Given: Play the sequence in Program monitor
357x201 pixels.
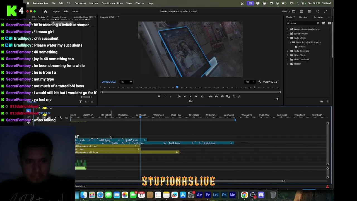Looking at the screenshot, I should (190, 96).
